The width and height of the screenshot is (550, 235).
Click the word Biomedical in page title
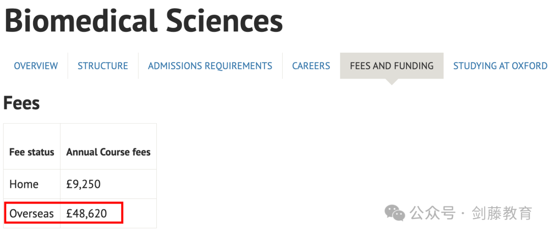81,20
